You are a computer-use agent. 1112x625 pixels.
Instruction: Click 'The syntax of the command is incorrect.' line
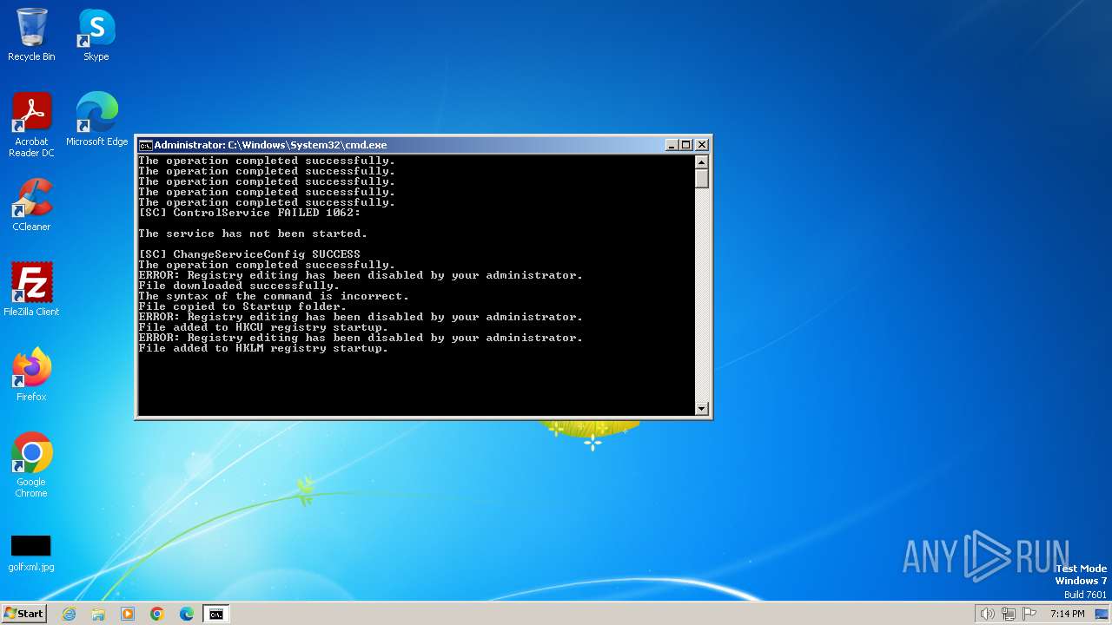(274, 296)
